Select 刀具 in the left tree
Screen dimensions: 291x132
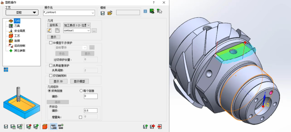17,26
